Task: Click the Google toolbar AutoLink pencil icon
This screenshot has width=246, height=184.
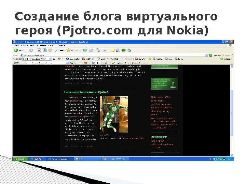Action: [111, 59]
